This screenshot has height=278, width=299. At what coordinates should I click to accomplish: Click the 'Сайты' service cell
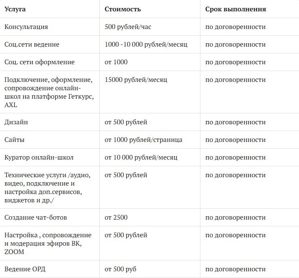pos(15,140)
